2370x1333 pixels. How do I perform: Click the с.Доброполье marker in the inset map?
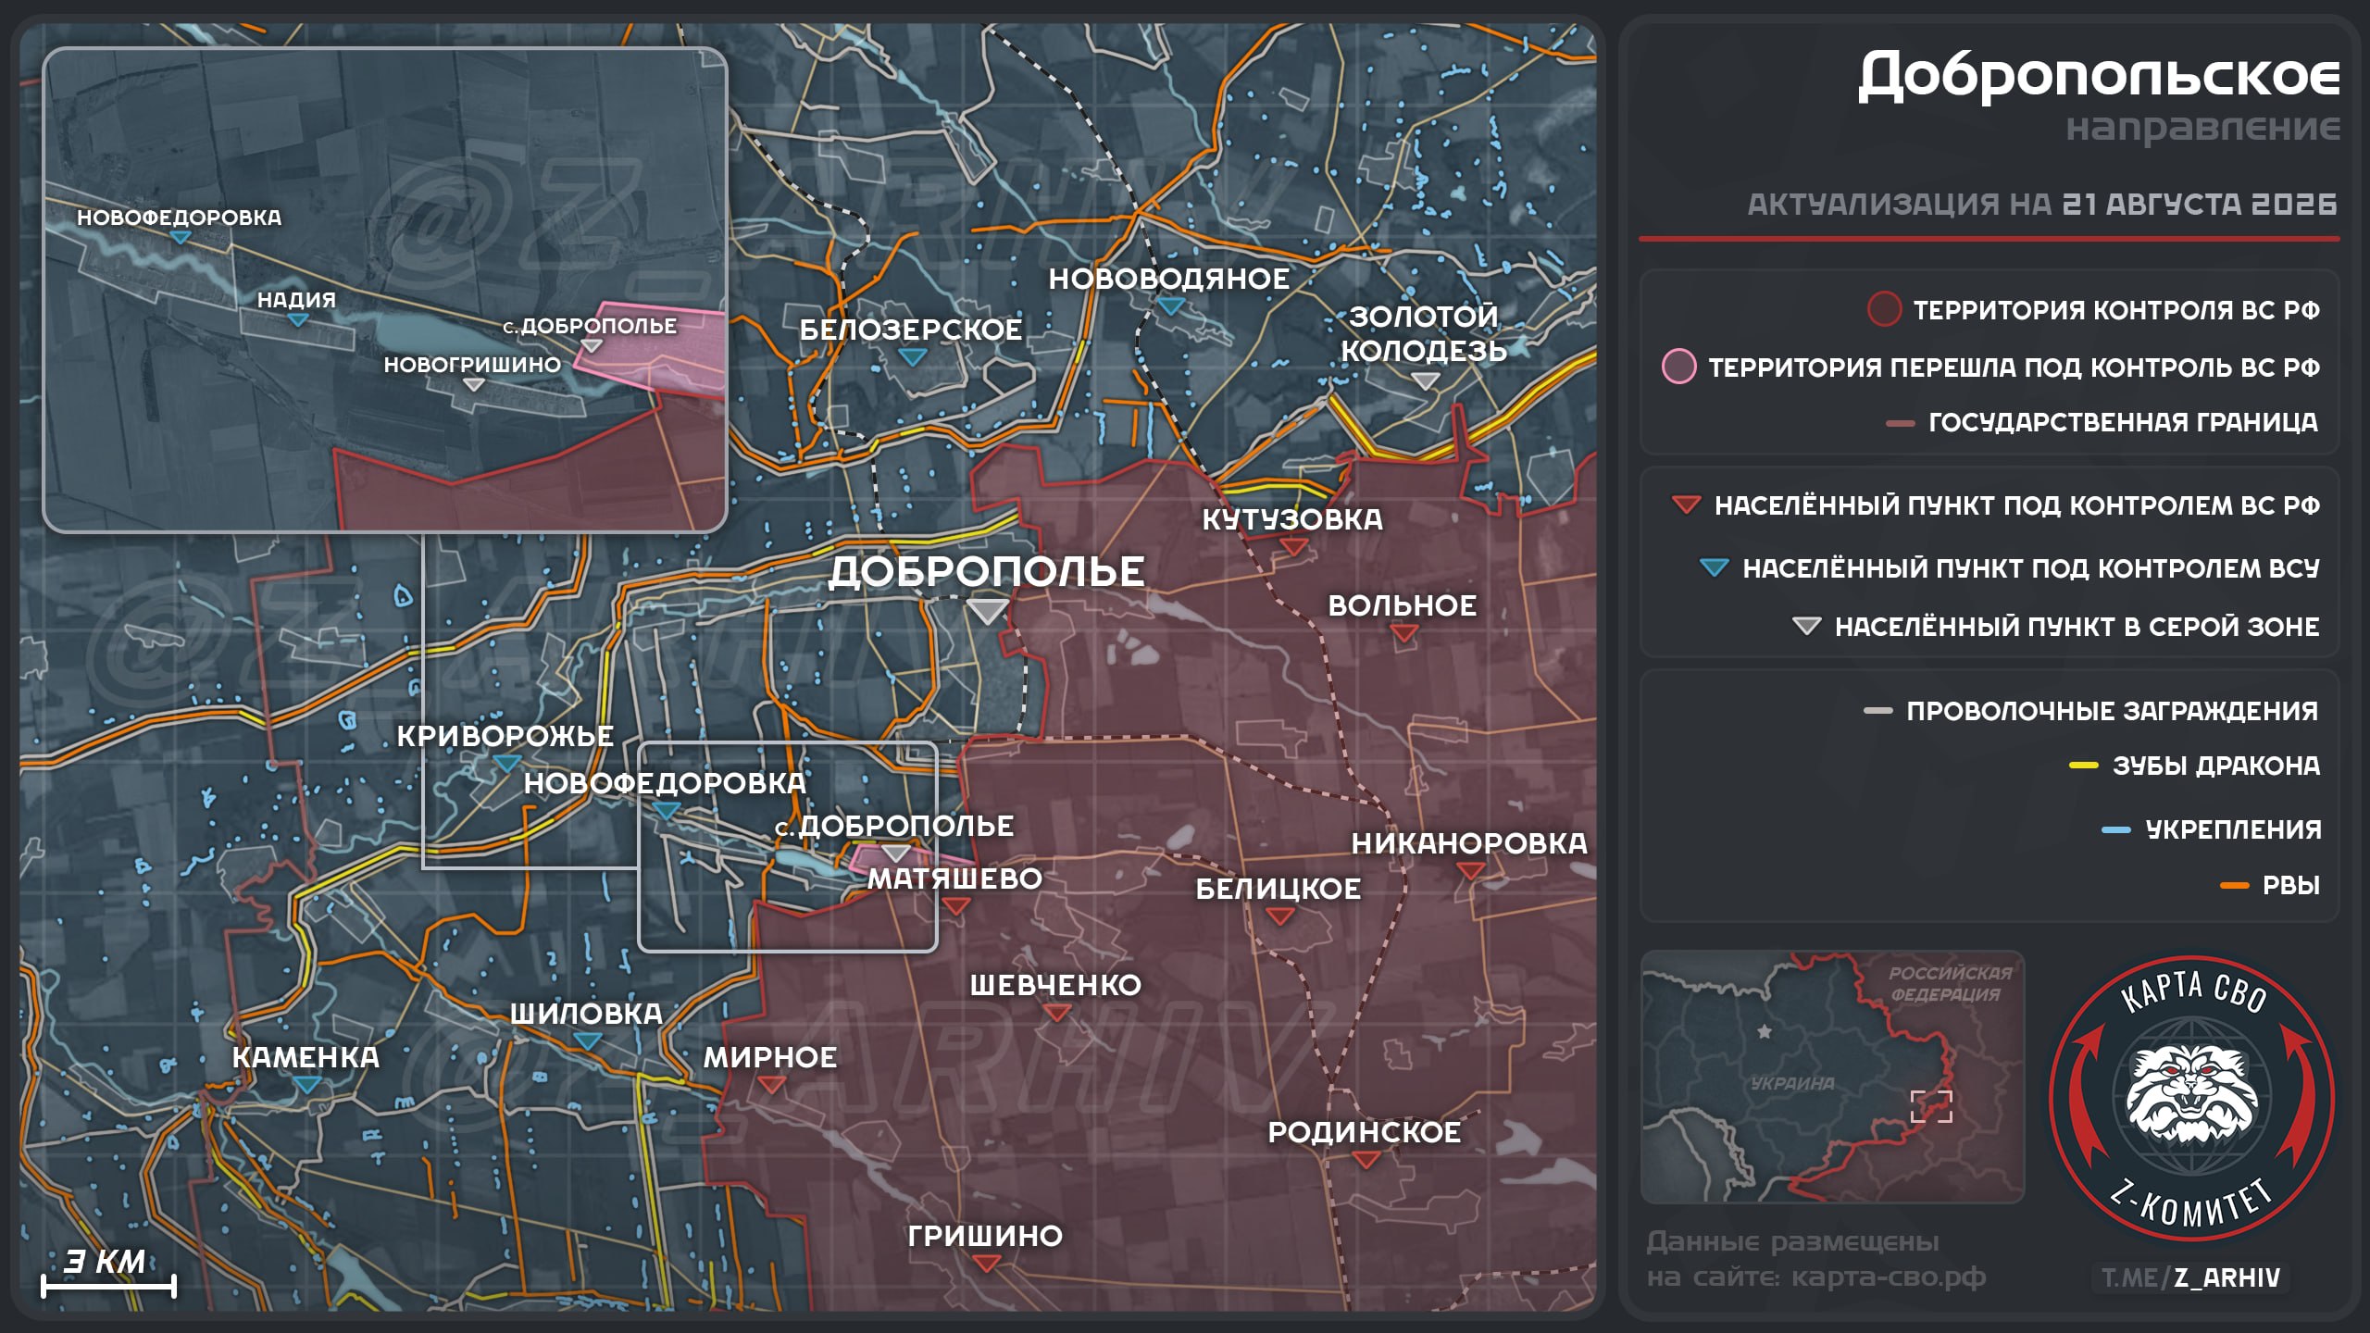pyautogui.click(x=592, y=346)
